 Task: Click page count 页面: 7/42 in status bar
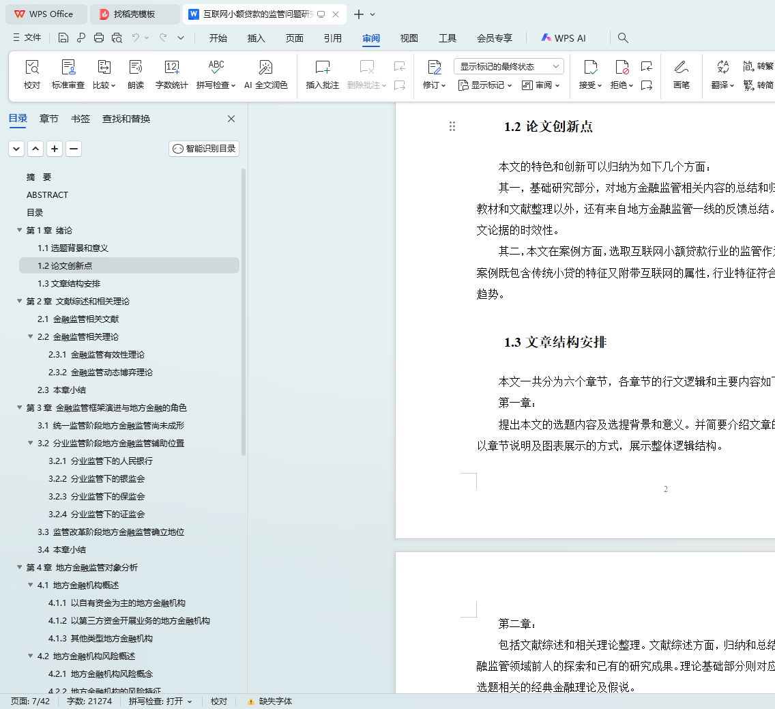(x=30, y=701)
